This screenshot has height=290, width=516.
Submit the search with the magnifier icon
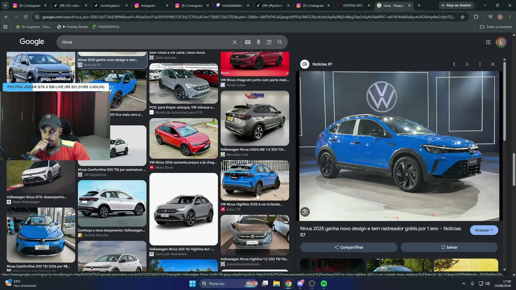point(280,42)
